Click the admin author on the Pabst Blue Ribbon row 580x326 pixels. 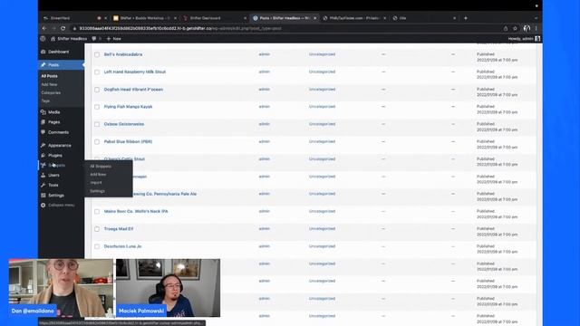[x=264, y=141]
